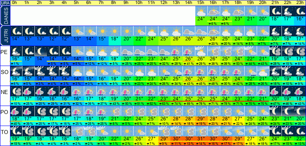Click the 12h column header
Screen dimensions: 306x146
(x=164, y=3)
